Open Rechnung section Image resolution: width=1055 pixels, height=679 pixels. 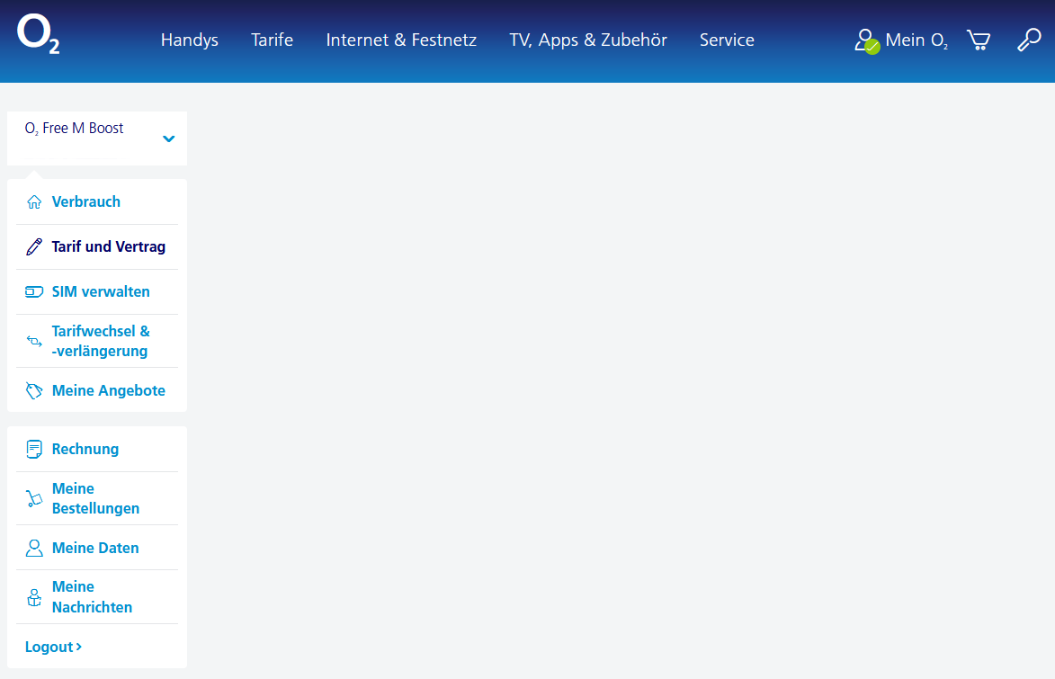[x=85, y=449]
